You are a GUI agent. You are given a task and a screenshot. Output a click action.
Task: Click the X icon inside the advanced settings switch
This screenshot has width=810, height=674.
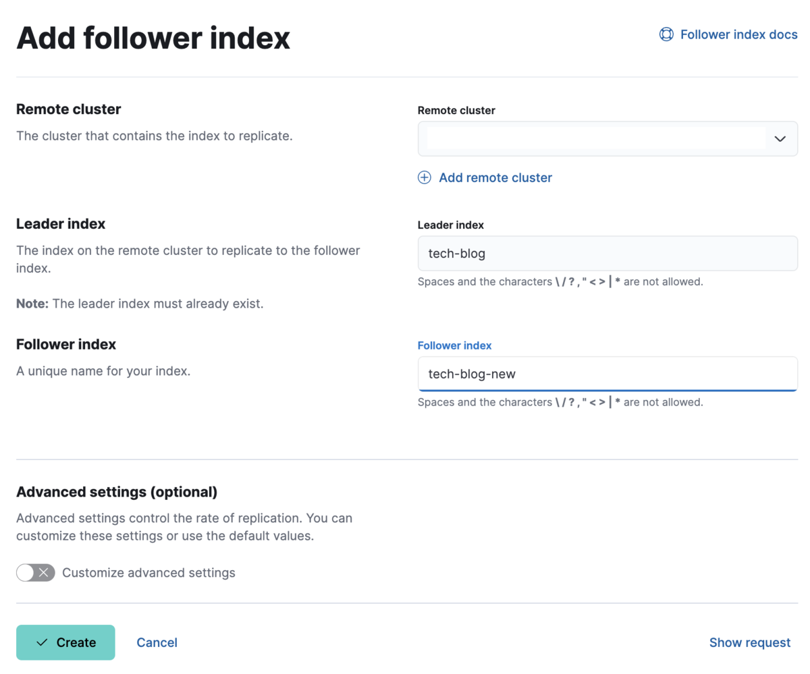point(44,573)
